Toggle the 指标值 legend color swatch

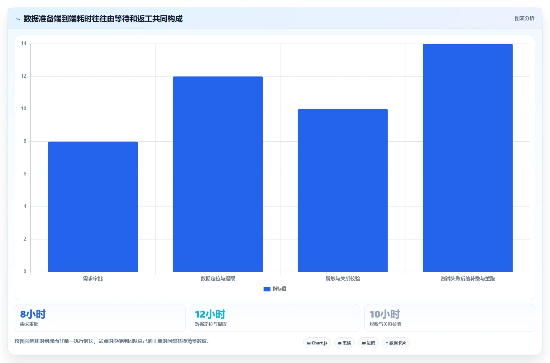(x=267, y=289)
